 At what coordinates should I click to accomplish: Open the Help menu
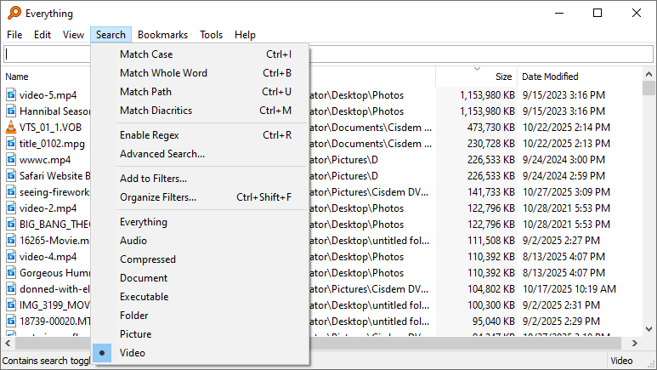pos(245,35)
